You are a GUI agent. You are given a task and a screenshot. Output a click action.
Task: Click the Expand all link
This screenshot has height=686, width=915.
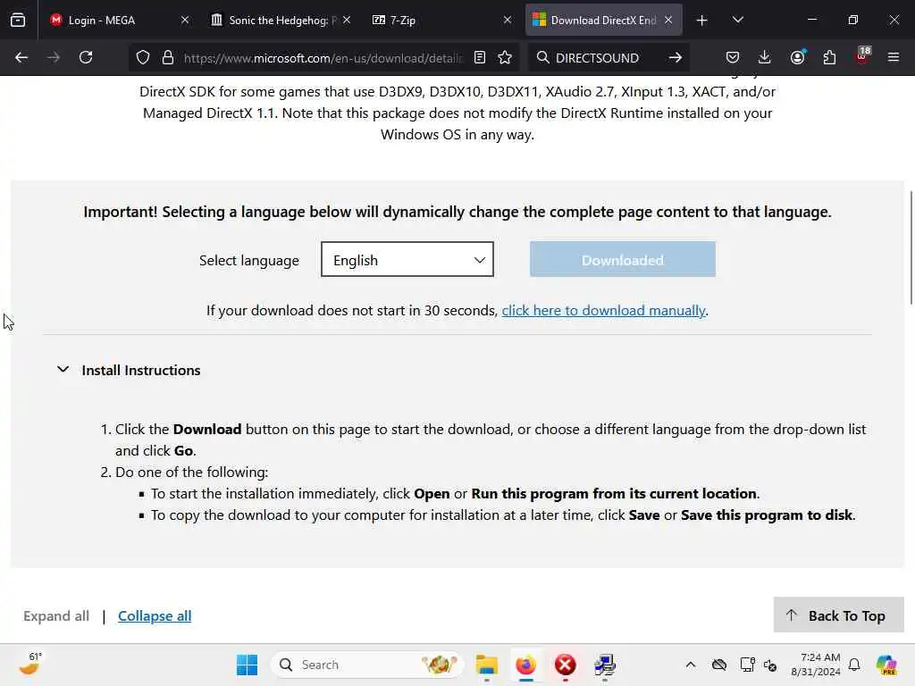click(x=56, y=616)
